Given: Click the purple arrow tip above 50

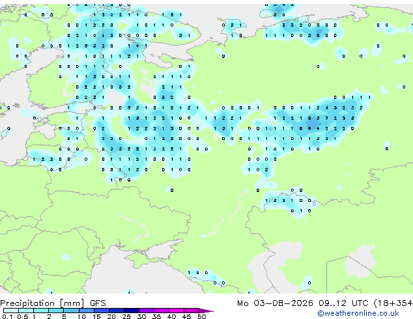Looking at the screenshot, I should click(206, 311).
